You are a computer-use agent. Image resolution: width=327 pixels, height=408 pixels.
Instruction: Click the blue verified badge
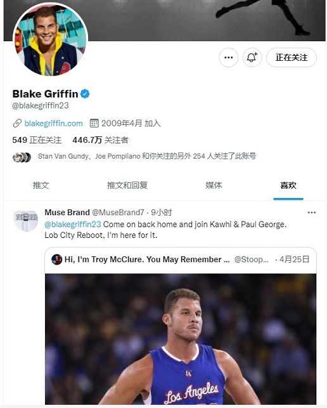(x=85, y=94)
